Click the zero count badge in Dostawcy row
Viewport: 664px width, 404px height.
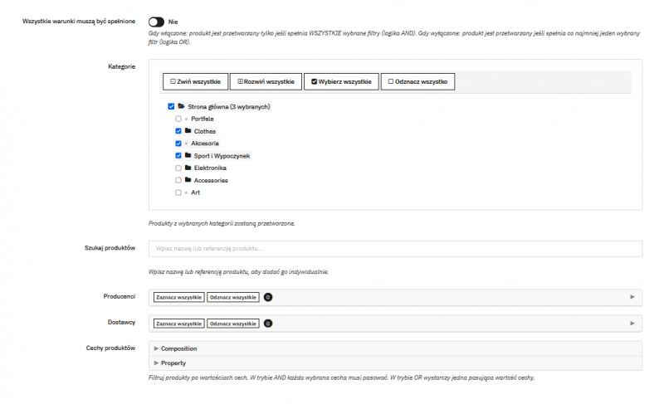(268, 324)
